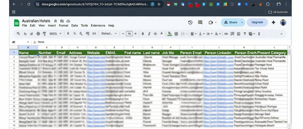Click the Upgrade button

pos(257,22)
